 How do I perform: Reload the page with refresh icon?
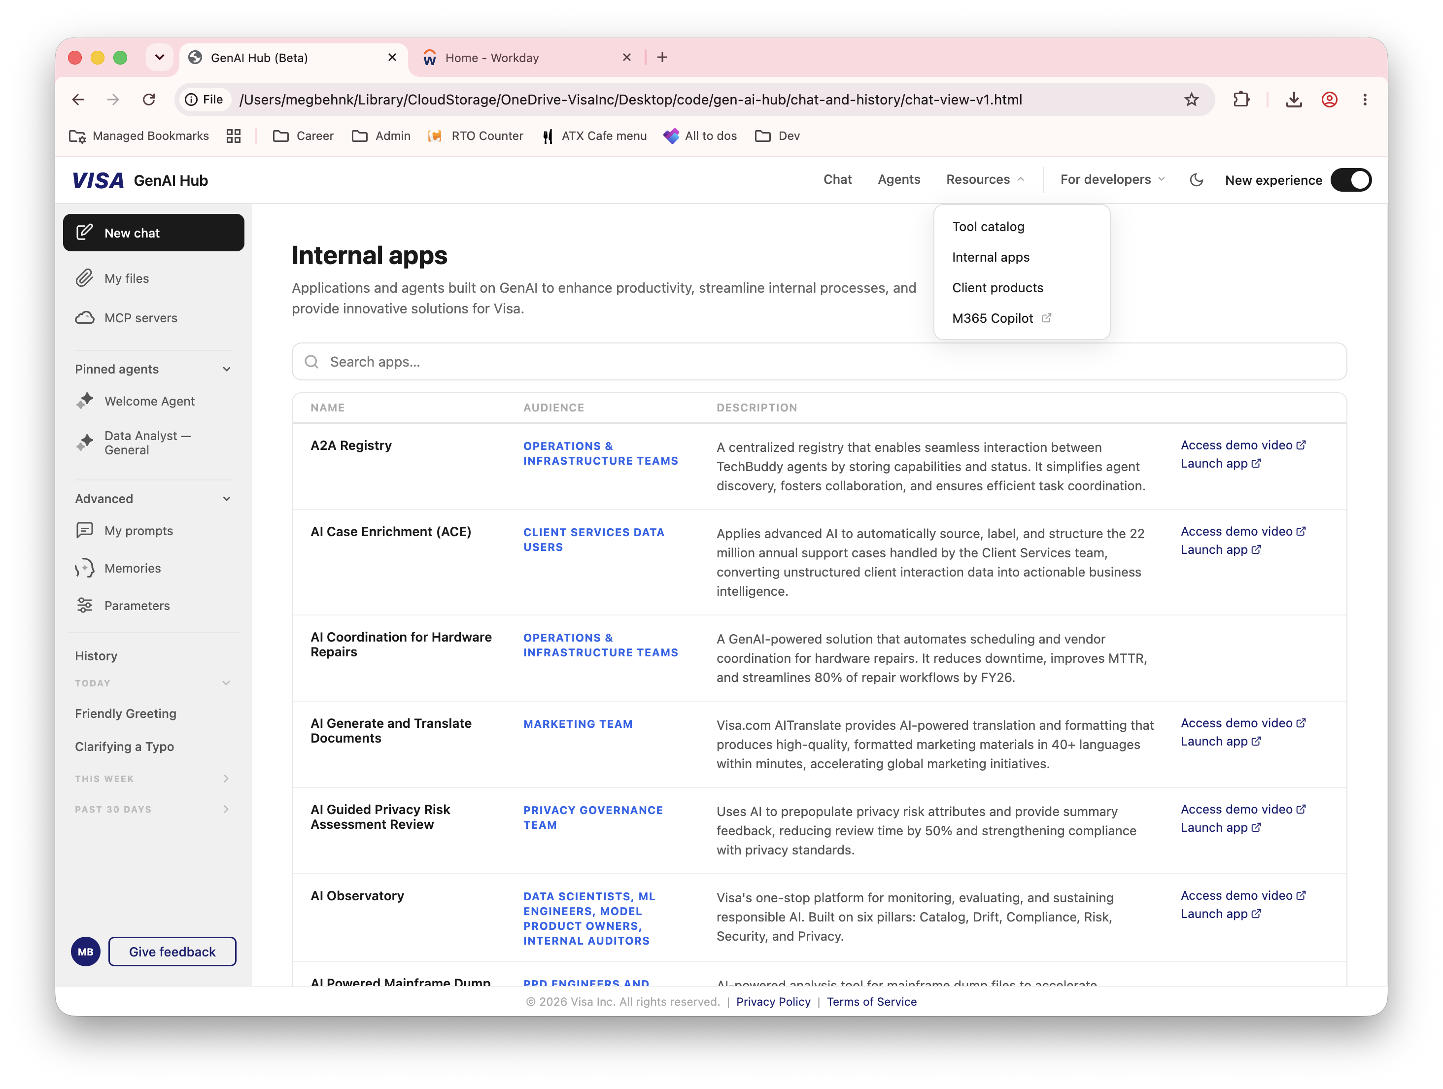pos(149,99)
